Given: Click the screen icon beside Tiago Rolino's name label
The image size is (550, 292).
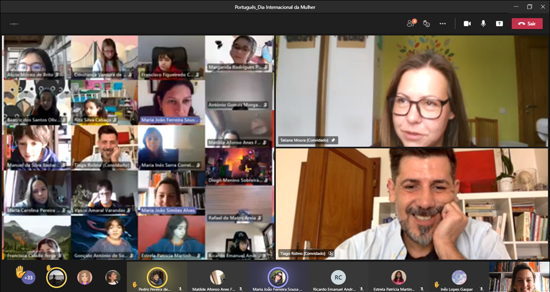Looking at the screenshot, I should [330, 254].
